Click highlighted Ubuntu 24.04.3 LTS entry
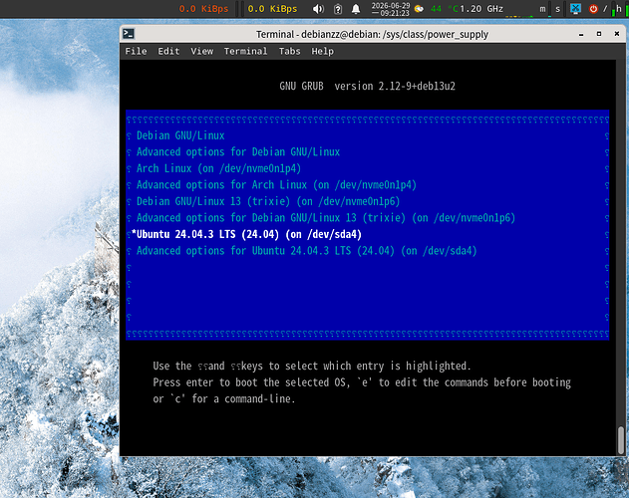 point(246,234)
